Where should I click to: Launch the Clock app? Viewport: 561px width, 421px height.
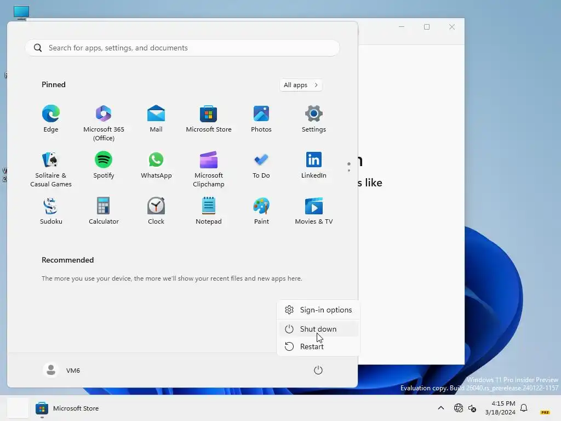[x=156, y=211]
